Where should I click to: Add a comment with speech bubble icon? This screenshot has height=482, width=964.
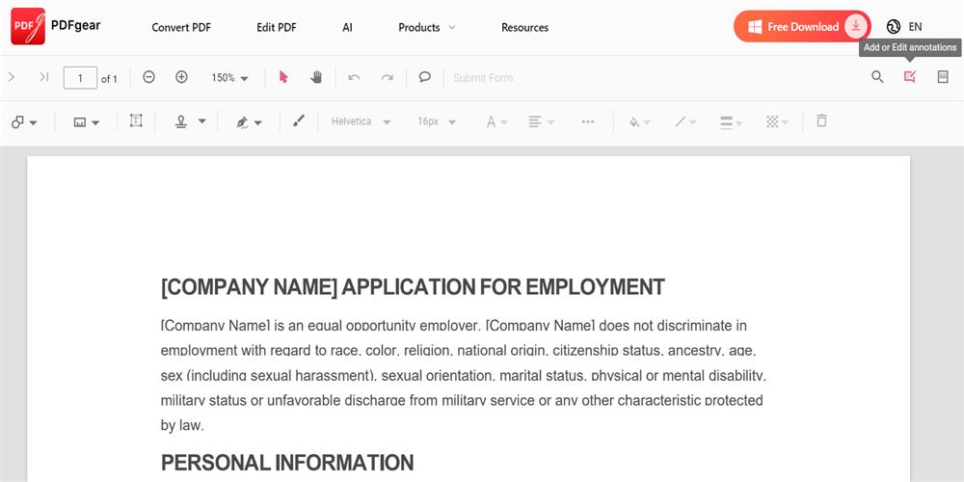coord(424,77)
